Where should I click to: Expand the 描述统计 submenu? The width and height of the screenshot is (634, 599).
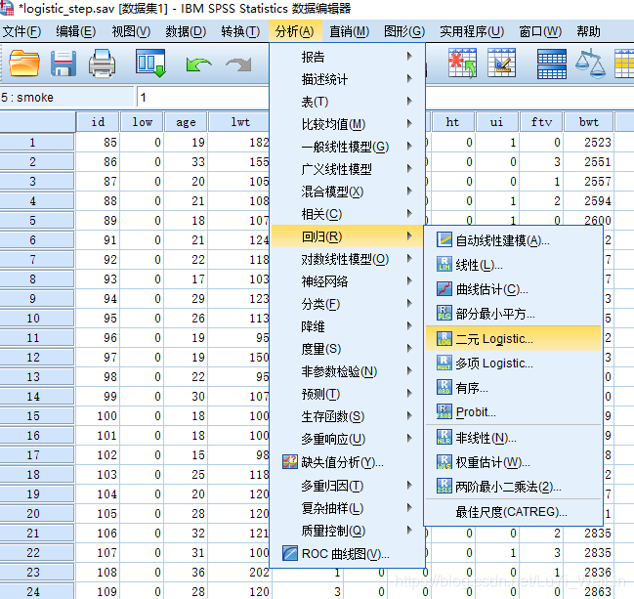click(x=348, y=79)
